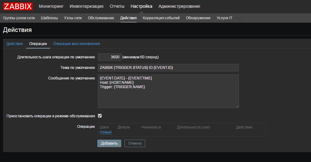Toggle Приостановить операции в режиме обслуживания checkbox
Screen dimensions: 311x162
click(x=100, y=116)
